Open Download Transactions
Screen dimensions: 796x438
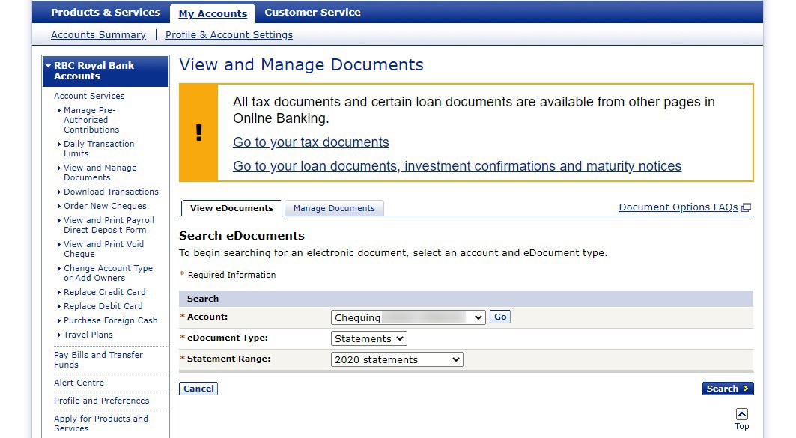pyautogui.click(x=111, y=192)
